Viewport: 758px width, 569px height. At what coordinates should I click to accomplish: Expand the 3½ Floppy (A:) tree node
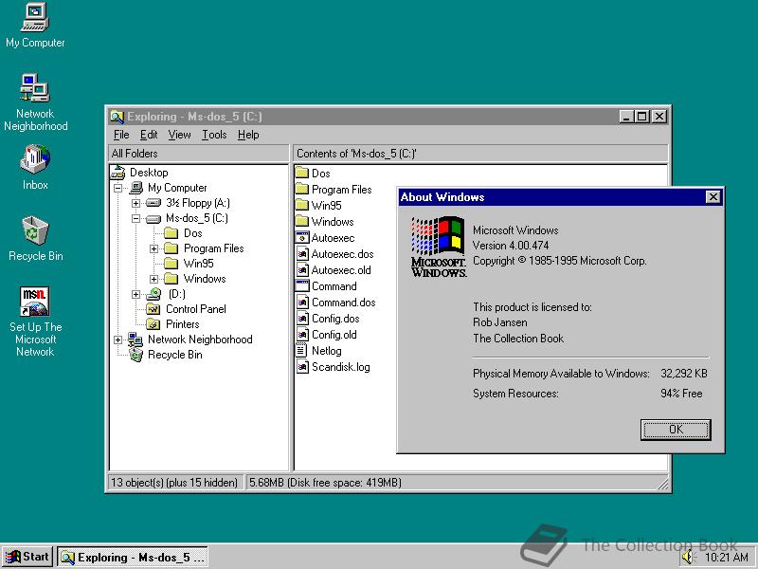coord(135,203)
